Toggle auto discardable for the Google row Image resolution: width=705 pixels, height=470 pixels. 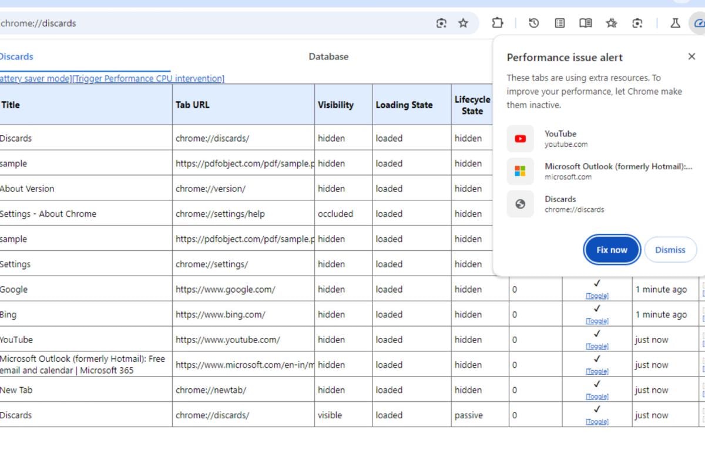[x=597, y=296]
